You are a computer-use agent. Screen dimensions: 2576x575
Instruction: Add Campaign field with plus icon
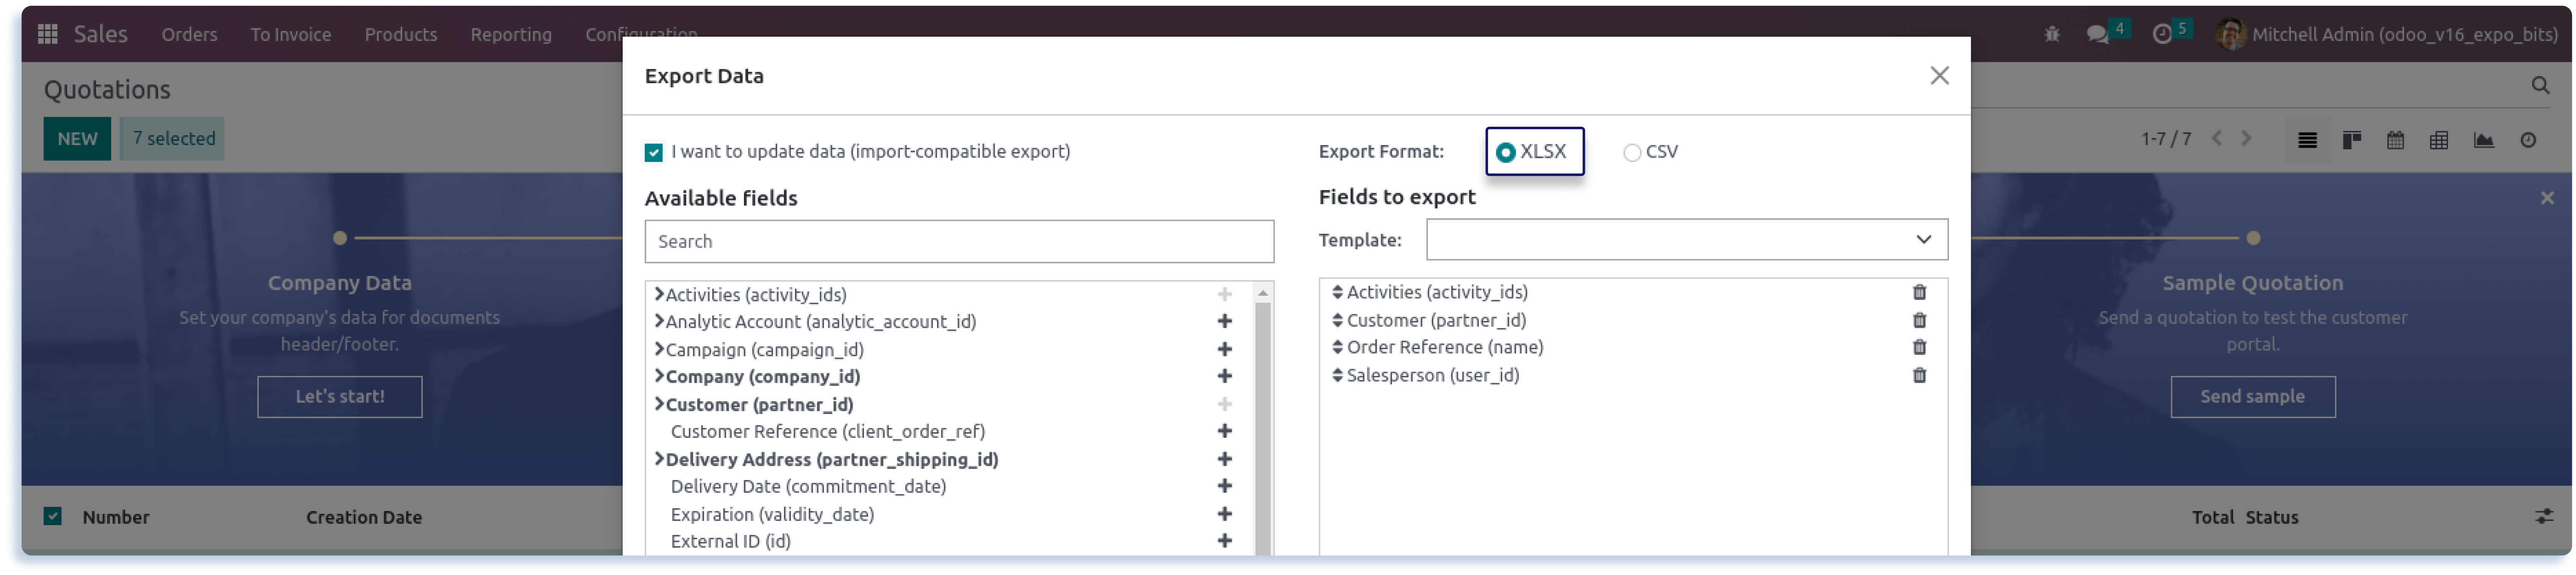(x=1225, y=350)
